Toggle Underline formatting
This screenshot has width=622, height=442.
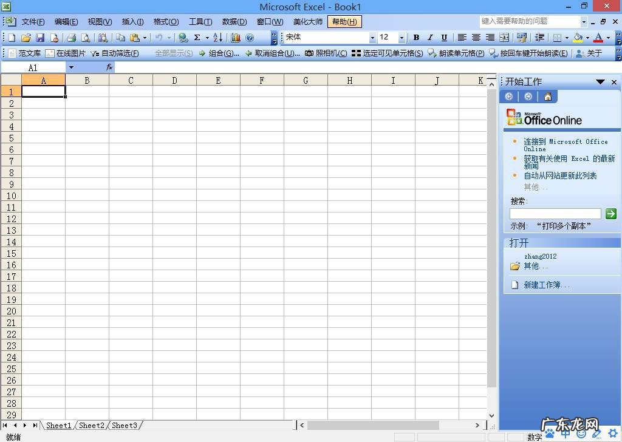(444, 38)
